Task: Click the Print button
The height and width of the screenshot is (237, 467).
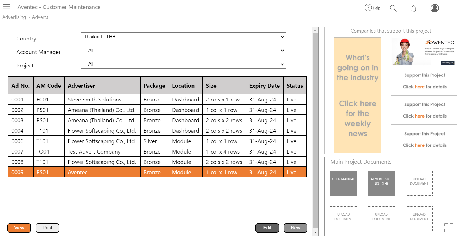Action: pos(47,228)
